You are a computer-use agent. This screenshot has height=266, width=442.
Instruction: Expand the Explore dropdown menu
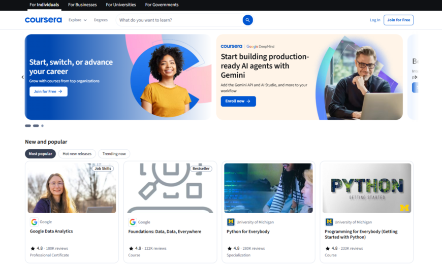click(x=78, y=20)
